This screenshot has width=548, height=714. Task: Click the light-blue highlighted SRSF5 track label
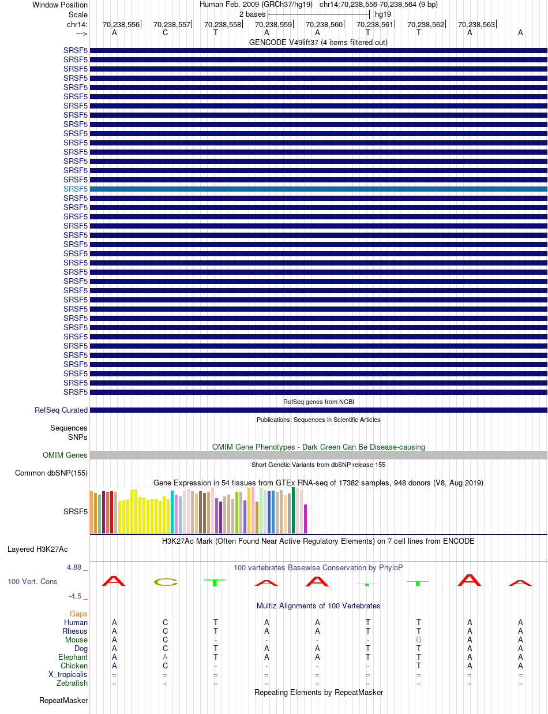click(x=76, y=189)
